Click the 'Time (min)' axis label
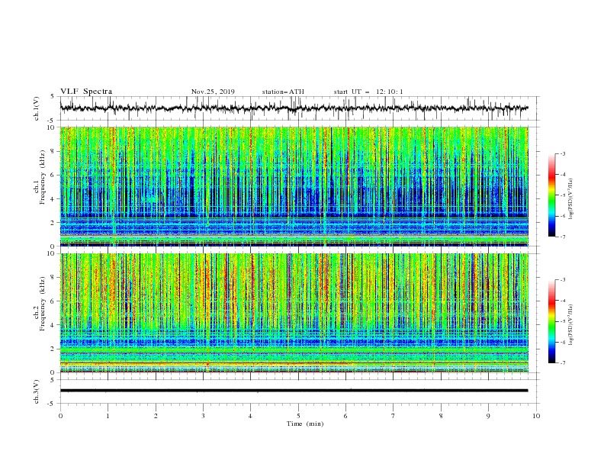The width and height of the screenshot is (604, 467). click(x=305, y=424)
